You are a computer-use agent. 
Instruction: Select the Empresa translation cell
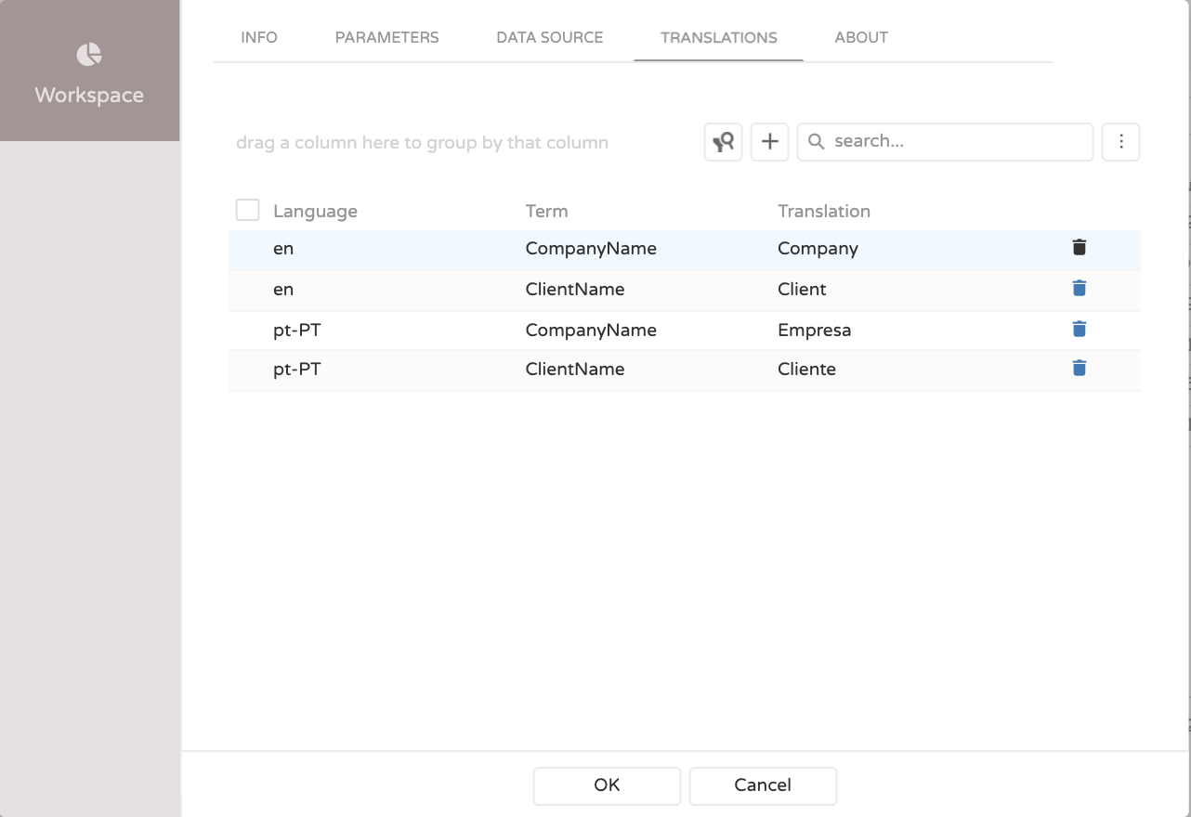pyautogui.click(x=815, y=331)
